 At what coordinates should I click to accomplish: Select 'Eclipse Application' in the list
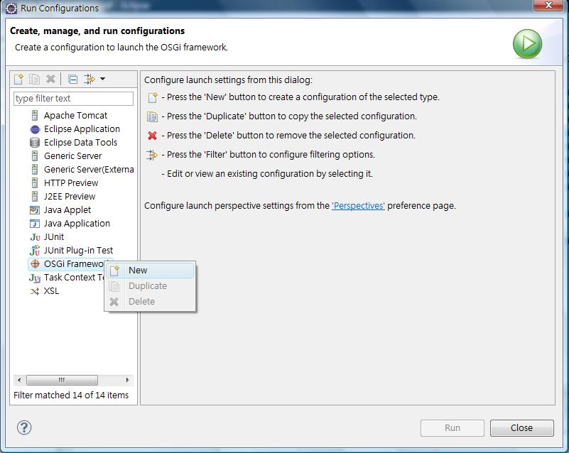(x=82, y=129)
